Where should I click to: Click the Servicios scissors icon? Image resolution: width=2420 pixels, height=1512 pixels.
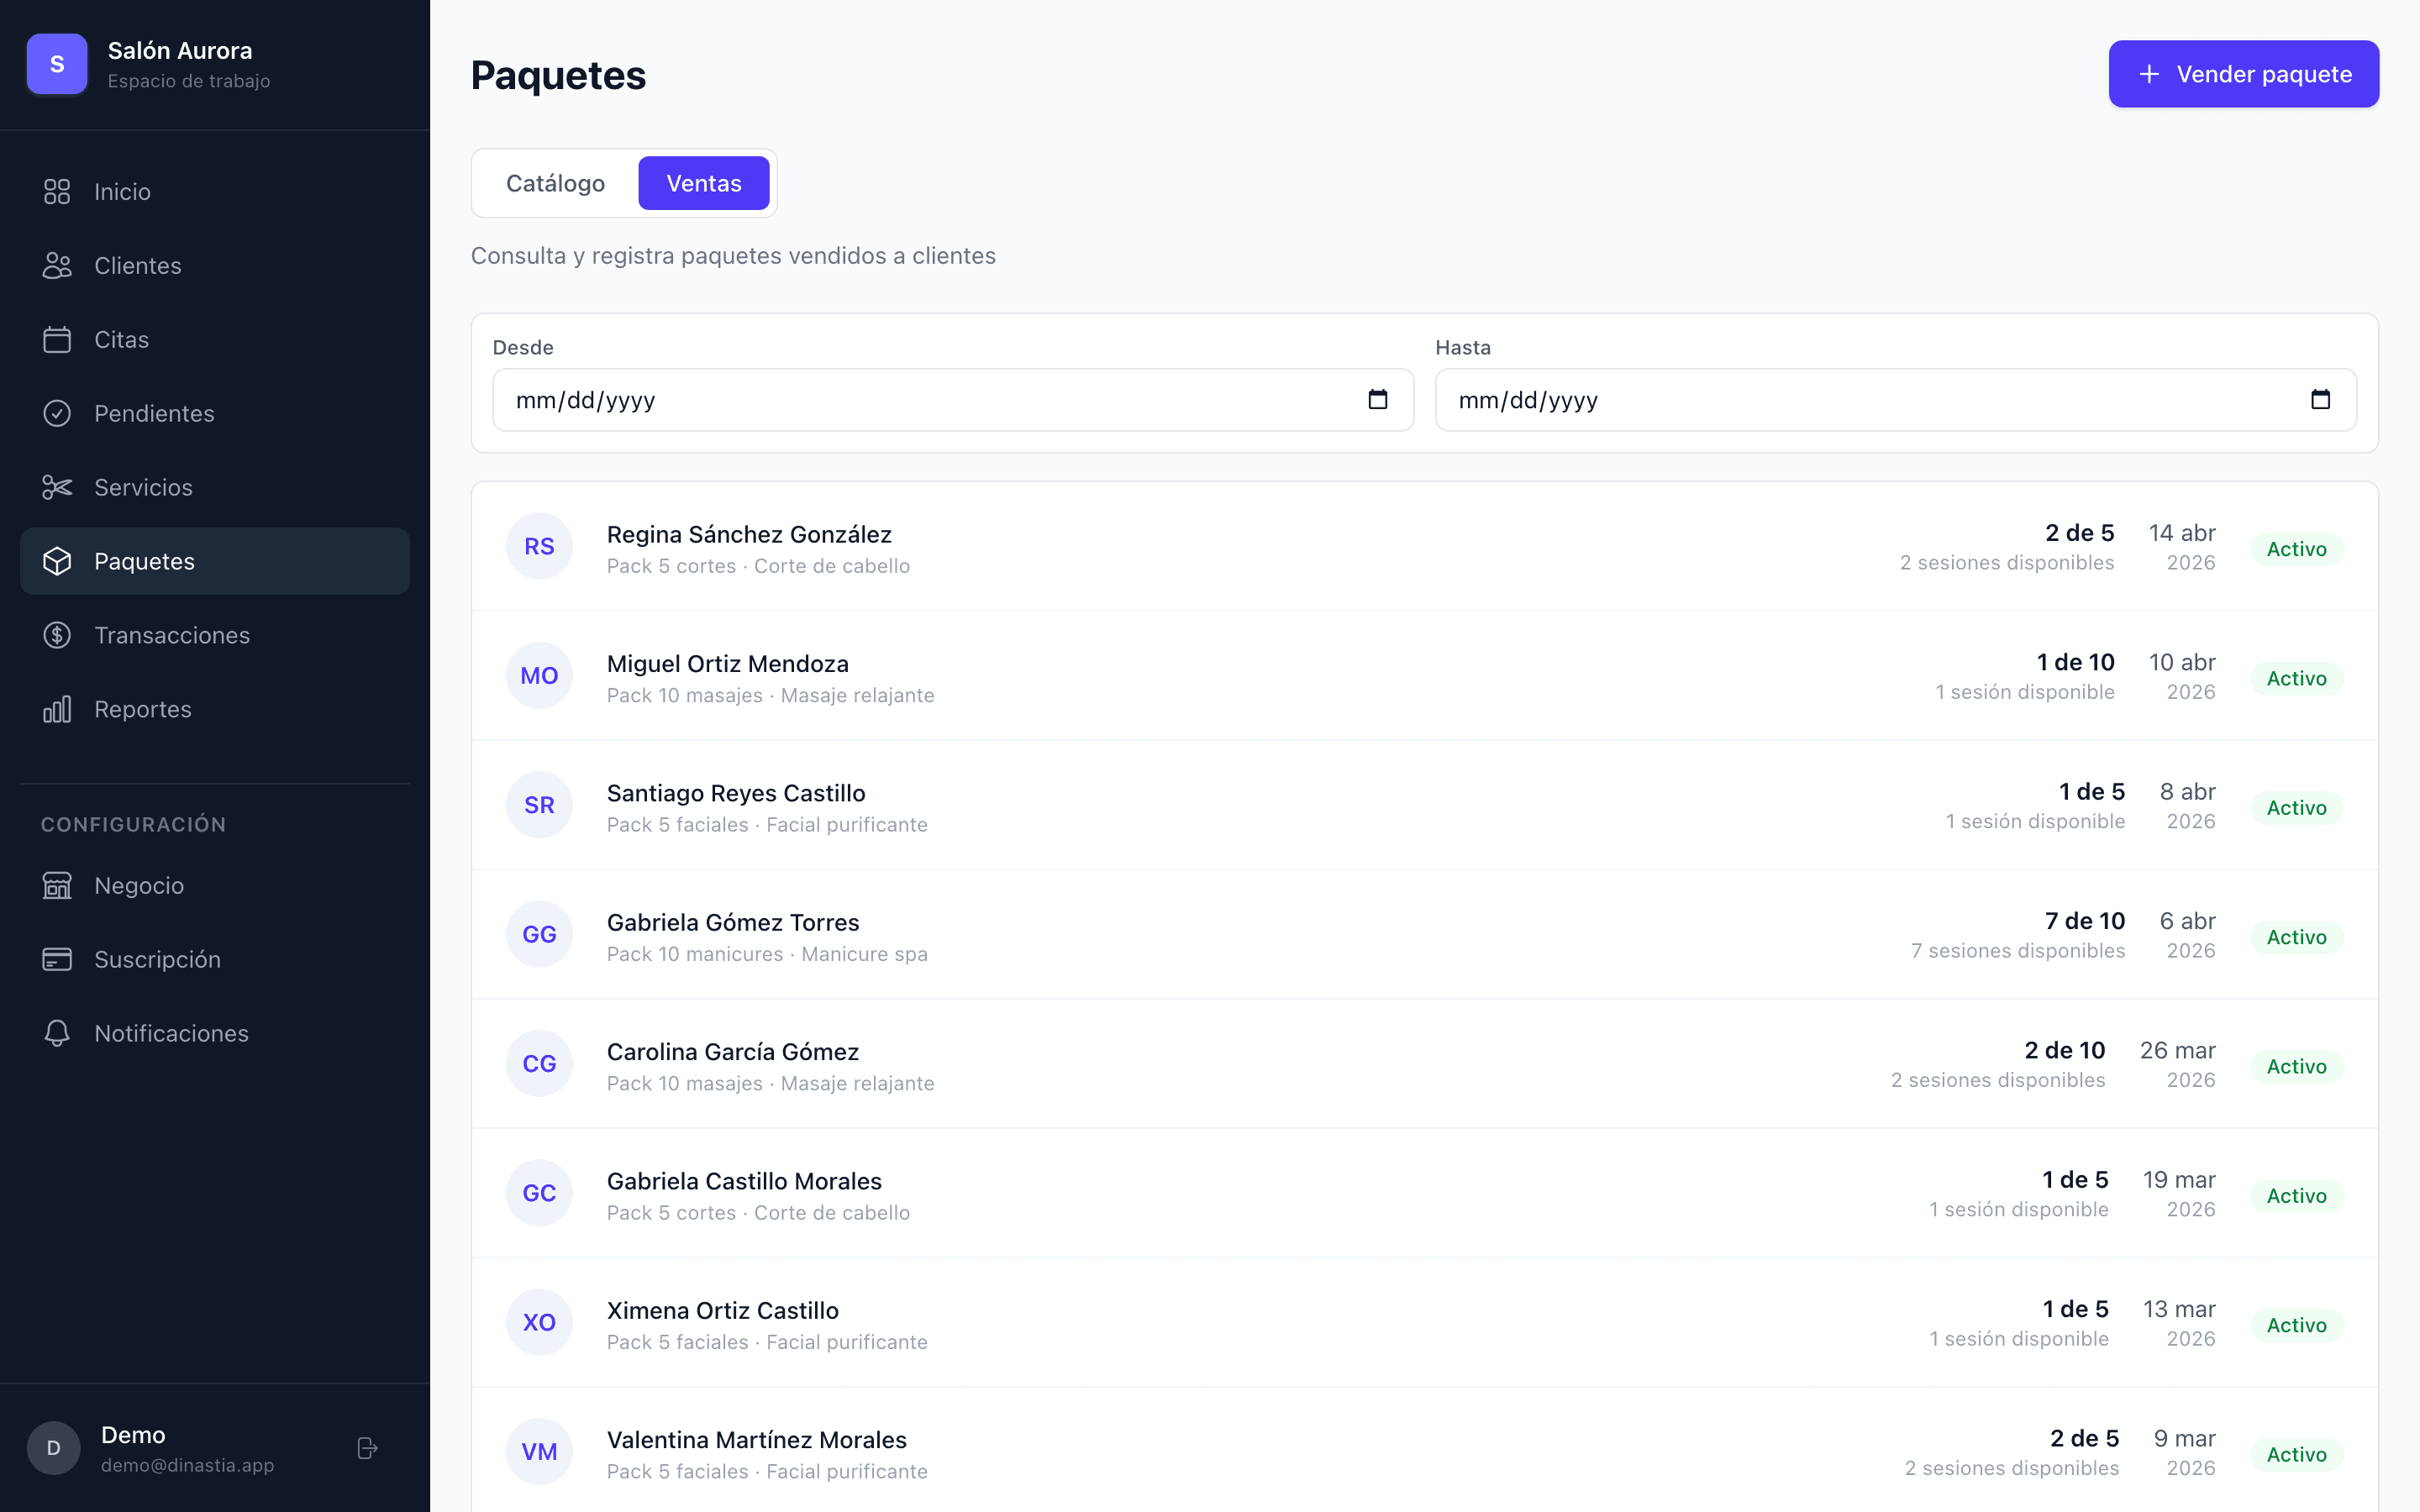[x=57, y=488]
